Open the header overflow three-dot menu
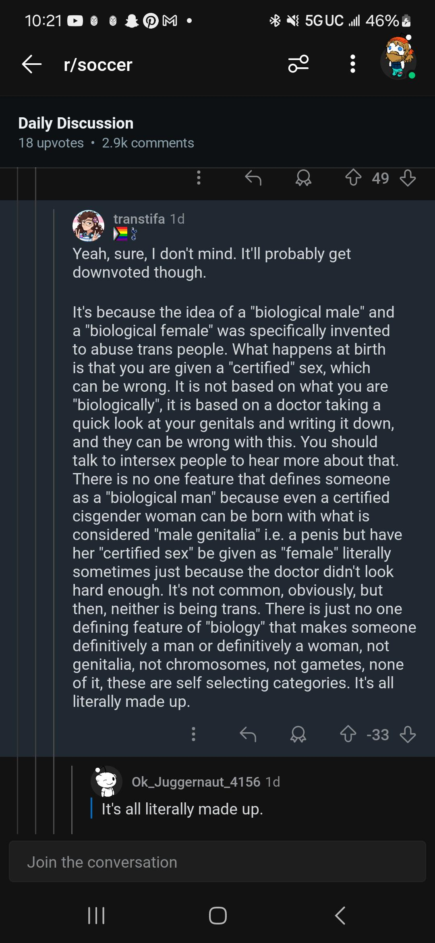This screenshot has width=435, height=943. [x=353, y=64]
